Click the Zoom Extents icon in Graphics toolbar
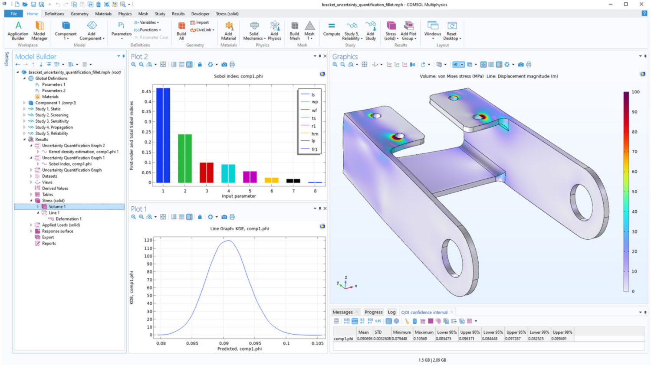651x365 pixels. tap(363, 65)
